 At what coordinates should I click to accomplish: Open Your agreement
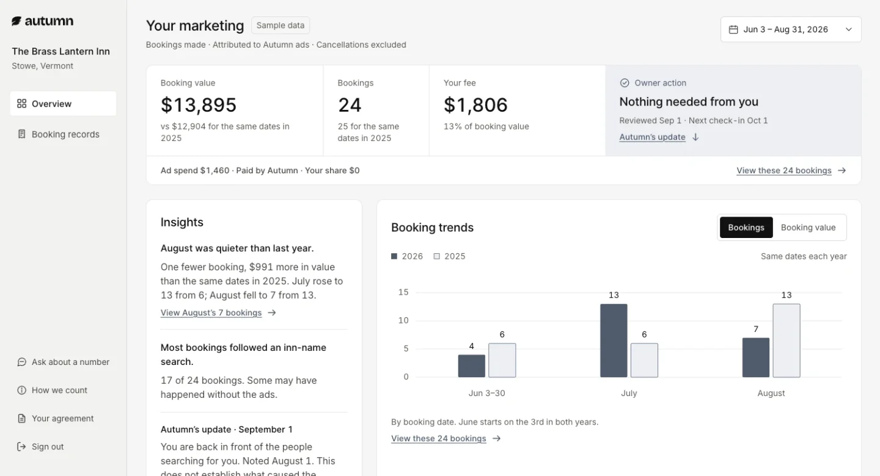click(63, 419)
